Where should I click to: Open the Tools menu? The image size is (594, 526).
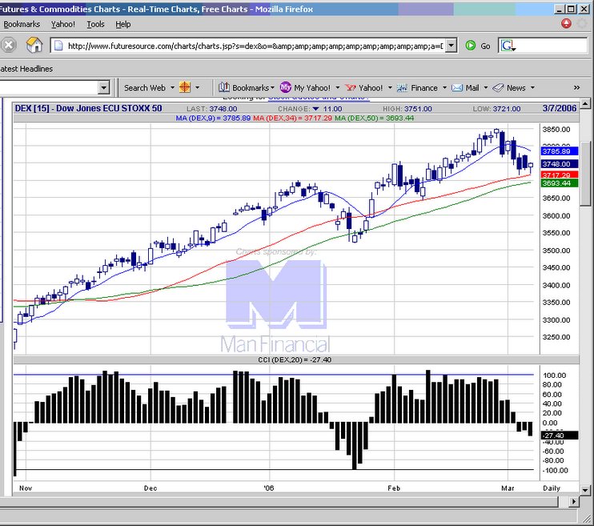tap(95, 24)
